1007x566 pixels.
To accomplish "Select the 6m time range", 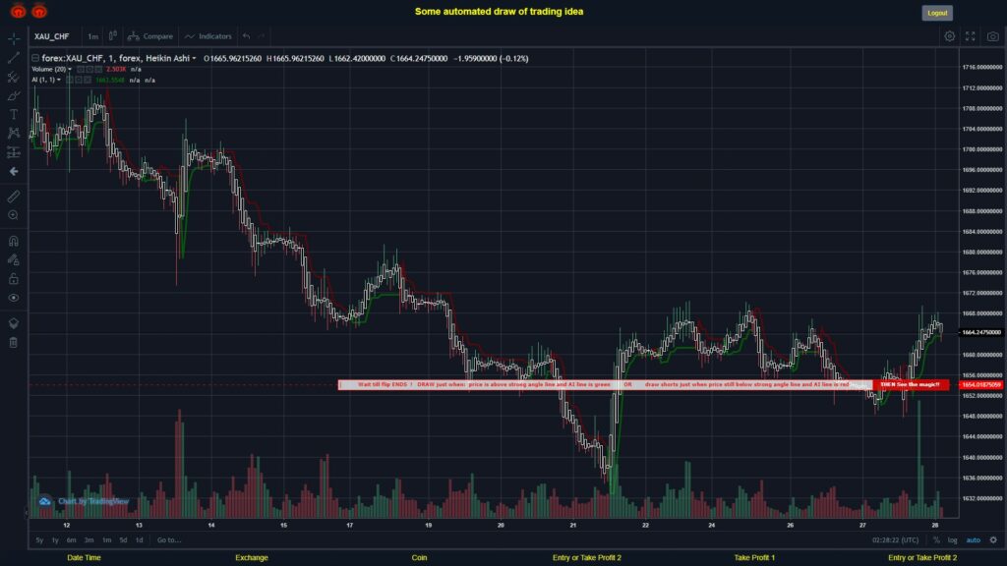I will pyautogui.click(x=71, y=540).
